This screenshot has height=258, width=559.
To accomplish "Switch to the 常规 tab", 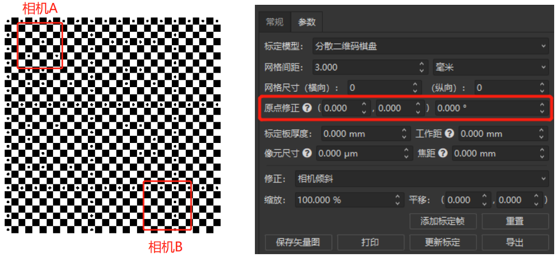I will [275, 22].
